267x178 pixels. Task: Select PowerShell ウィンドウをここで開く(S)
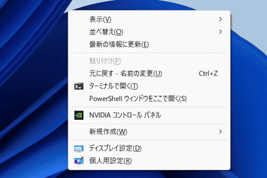click(149, 98)
